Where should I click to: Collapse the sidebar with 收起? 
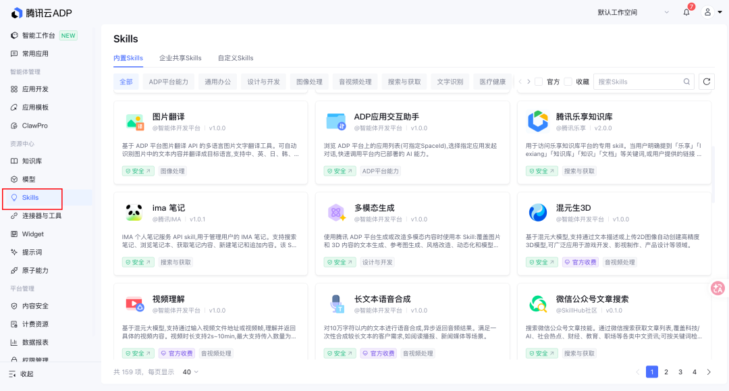(21, 374)
